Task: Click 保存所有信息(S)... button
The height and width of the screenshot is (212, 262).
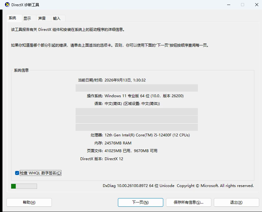Action: (189, 202)
